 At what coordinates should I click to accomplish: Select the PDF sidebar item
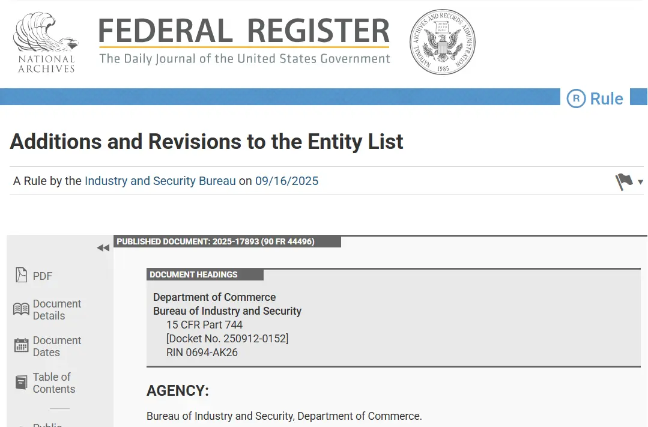coord(43,276)
